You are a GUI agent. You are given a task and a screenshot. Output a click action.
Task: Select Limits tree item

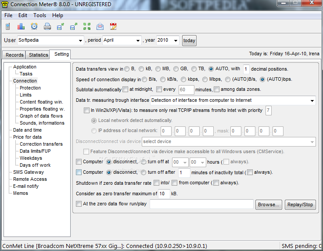pos(25,95)
